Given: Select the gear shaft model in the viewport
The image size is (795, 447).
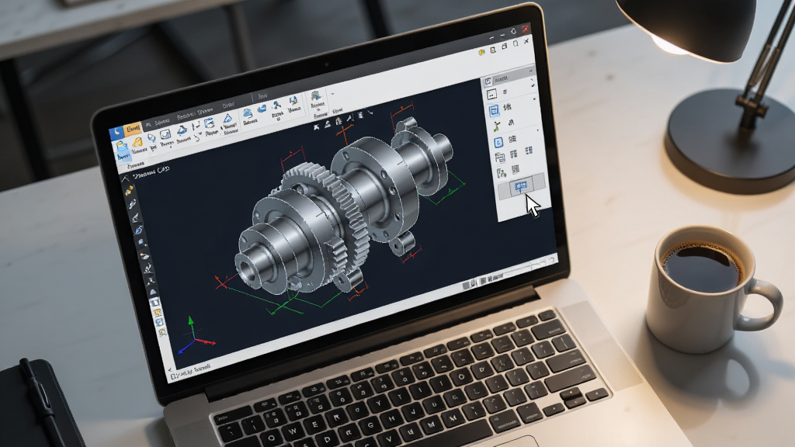Looking at the screenshot, I should click(x=342, y=205).
